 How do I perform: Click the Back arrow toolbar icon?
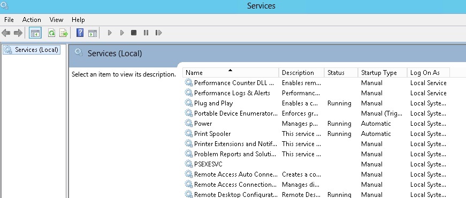pos(6,33)
